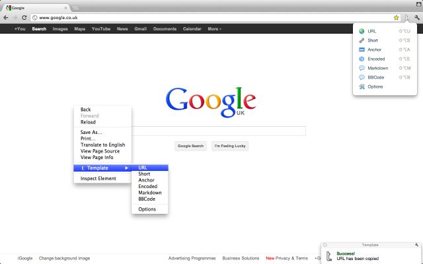
Task: Click the BBCode speech-bubble icon in the popup
Action: (x=362, y=77)
